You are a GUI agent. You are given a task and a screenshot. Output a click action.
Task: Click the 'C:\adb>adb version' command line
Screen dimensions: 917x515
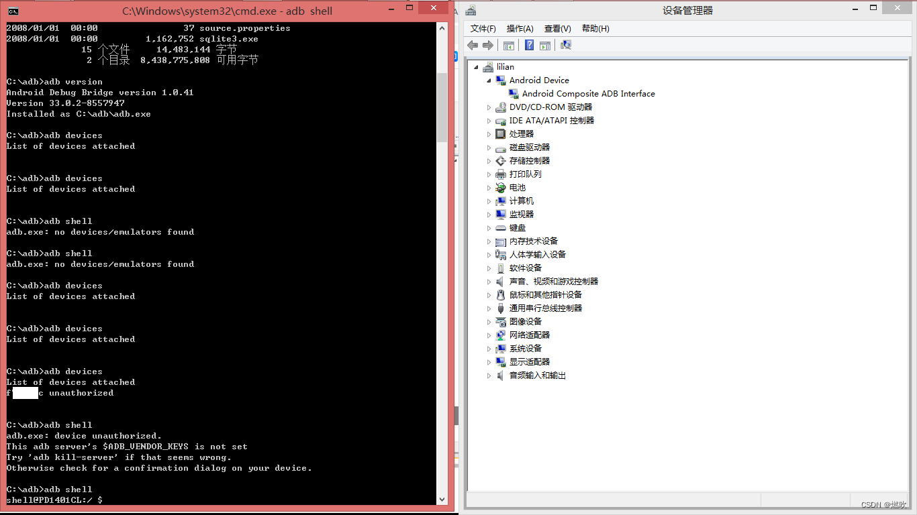pyautogui.click(x=54, y=82)
